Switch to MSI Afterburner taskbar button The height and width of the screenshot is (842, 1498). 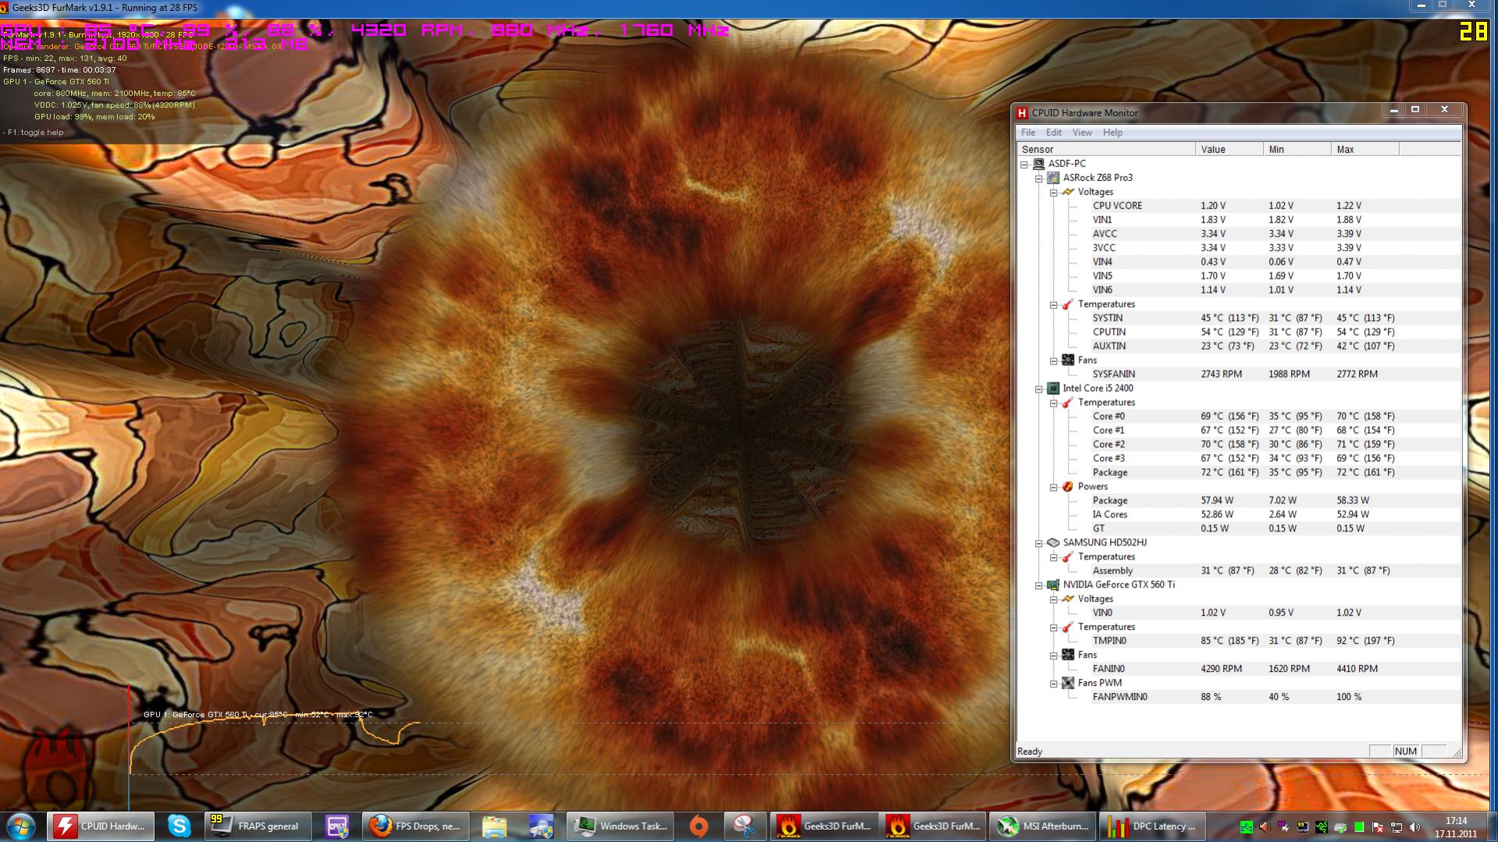[x=1043, y=826]
